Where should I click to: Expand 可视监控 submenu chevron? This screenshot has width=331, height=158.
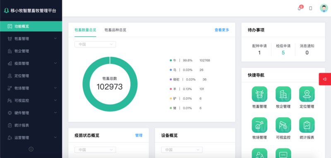tap(55, 100)
